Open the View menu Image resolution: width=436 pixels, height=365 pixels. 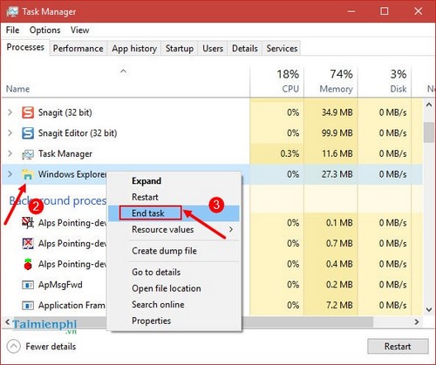[79, 30]
